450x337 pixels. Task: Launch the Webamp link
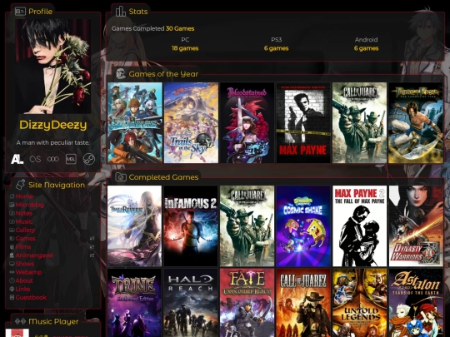click(x=28, y=272)
